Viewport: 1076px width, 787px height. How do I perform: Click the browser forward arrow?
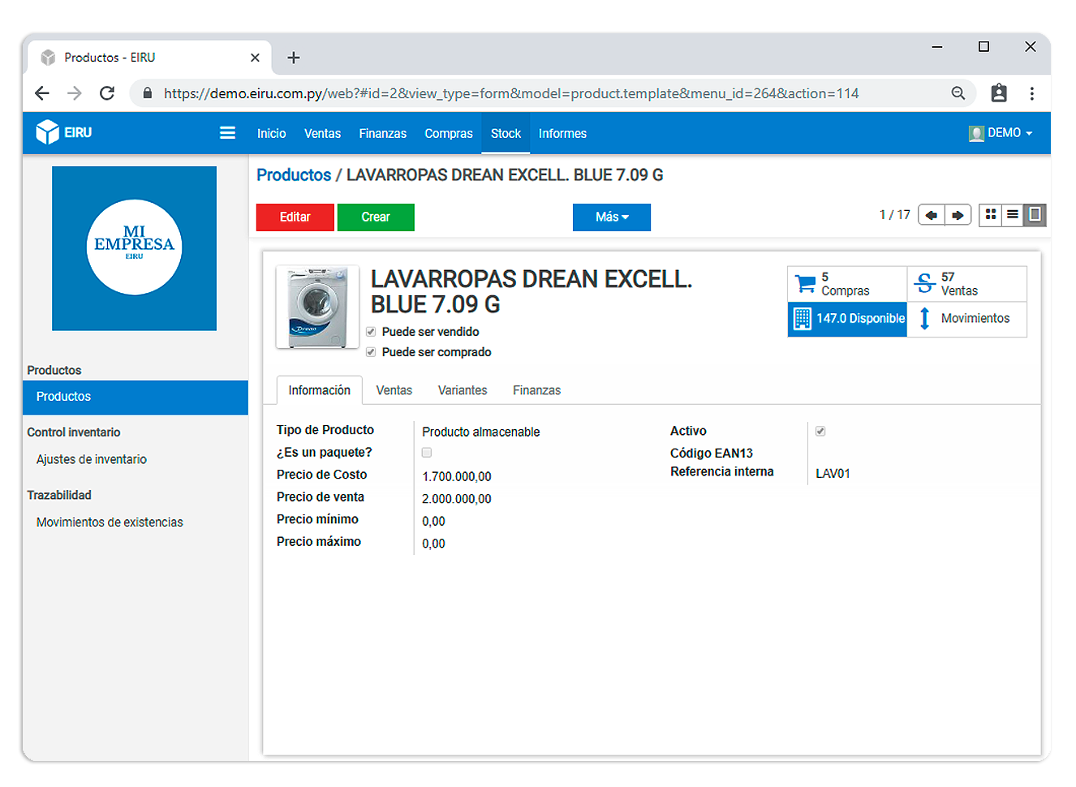coord(75,93)
